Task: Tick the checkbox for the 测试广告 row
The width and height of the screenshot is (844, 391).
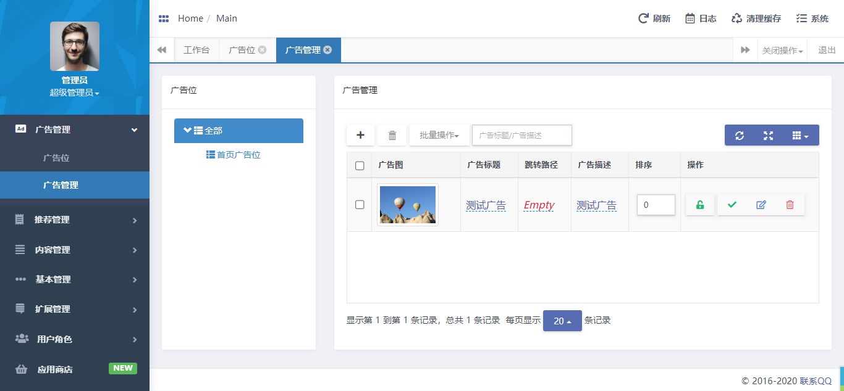Action: (x=360, y=205)
